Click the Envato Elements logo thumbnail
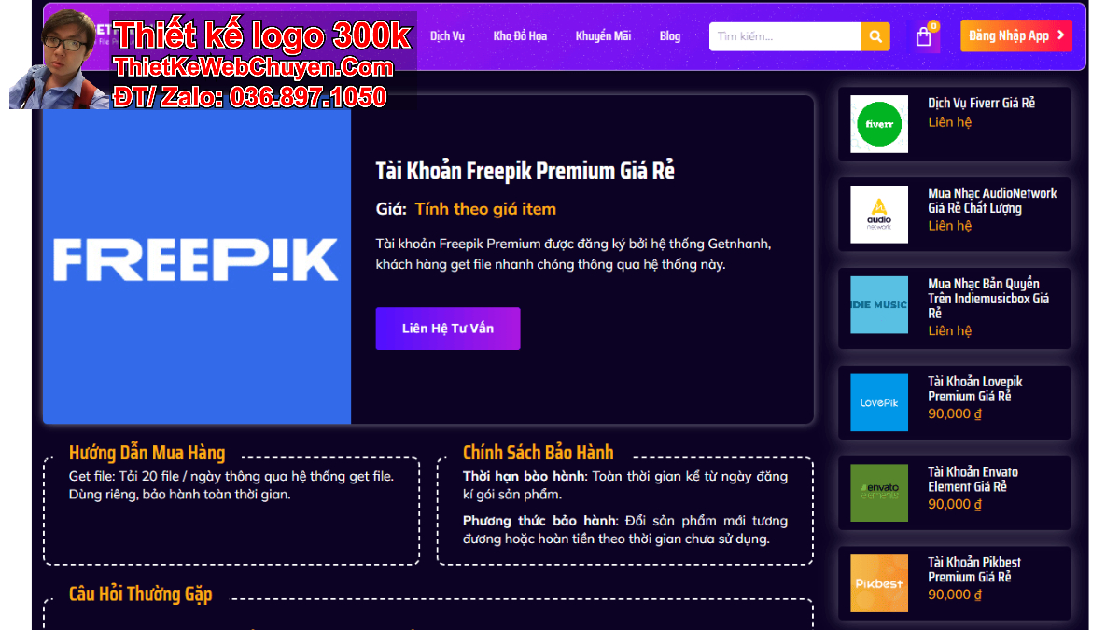Screen dimensions: 1120x630 (x=879, y=493)
